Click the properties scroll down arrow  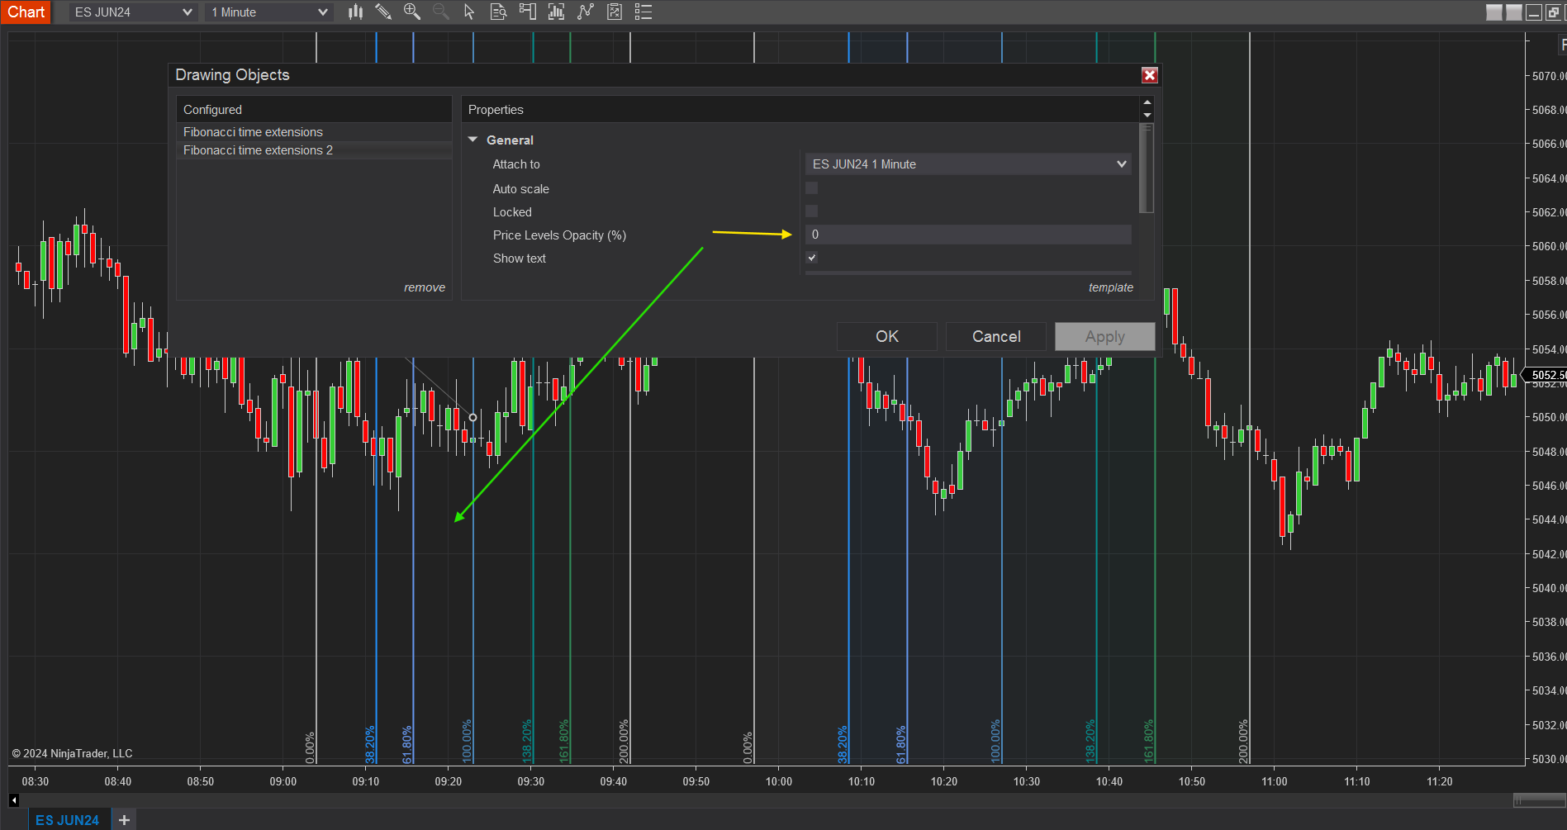[x=1147, y=115]
